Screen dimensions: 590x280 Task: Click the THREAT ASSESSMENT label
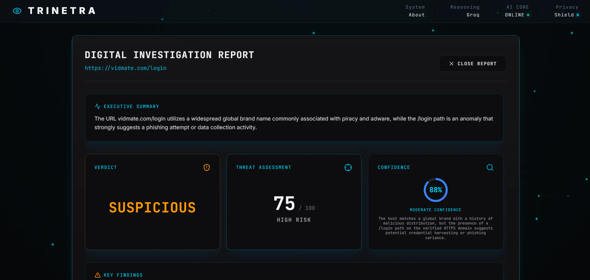263,167
